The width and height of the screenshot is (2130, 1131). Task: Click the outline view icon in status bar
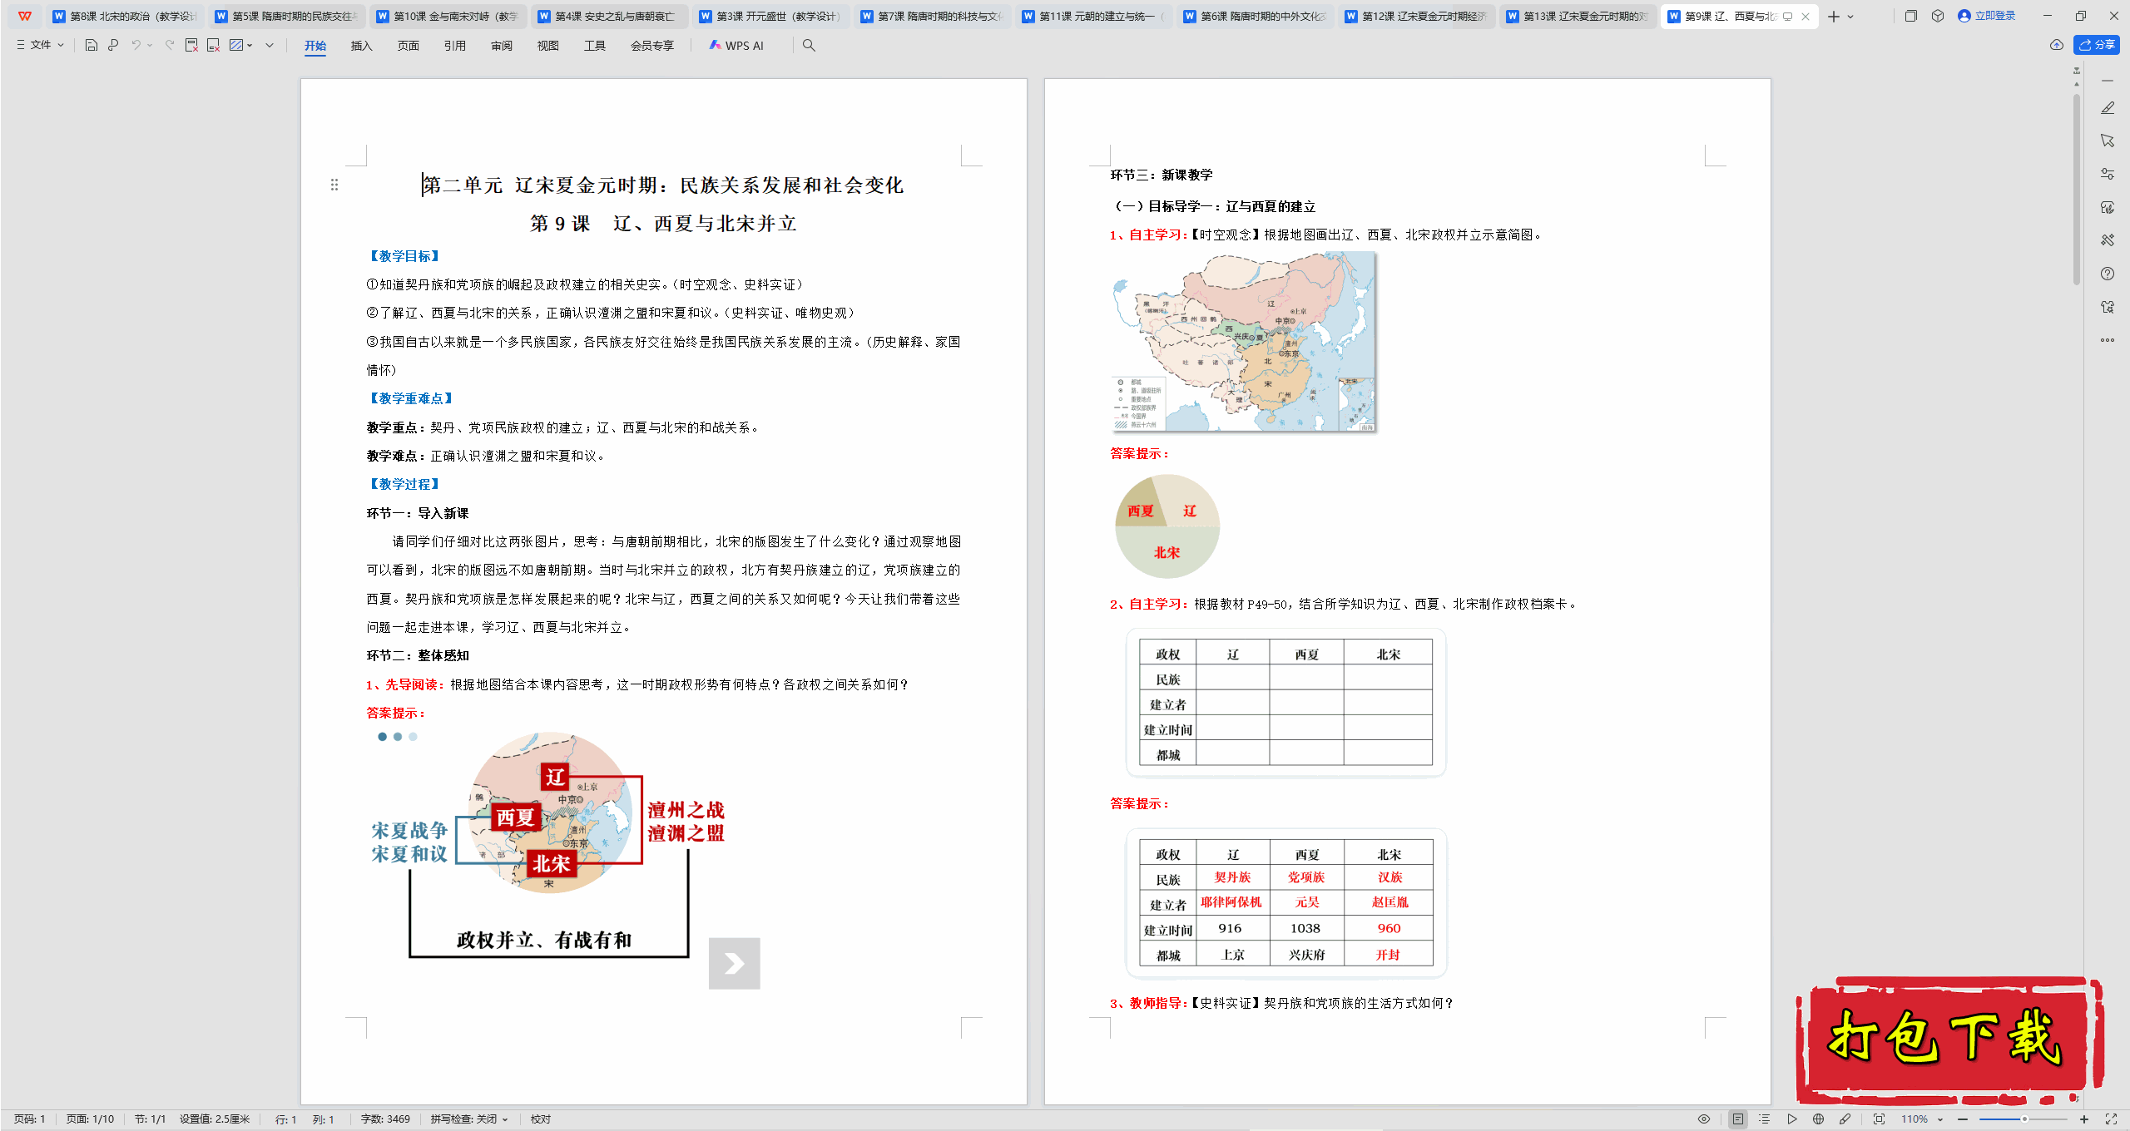click(1765, 1119)
